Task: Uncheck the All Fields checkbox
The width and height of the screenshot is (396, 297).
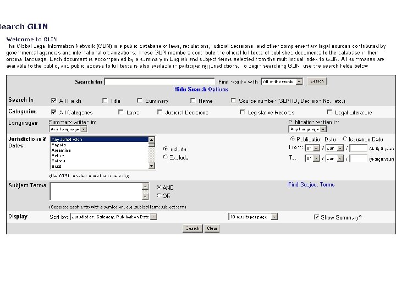Action: pyautogui.click(x=53, y=101)
